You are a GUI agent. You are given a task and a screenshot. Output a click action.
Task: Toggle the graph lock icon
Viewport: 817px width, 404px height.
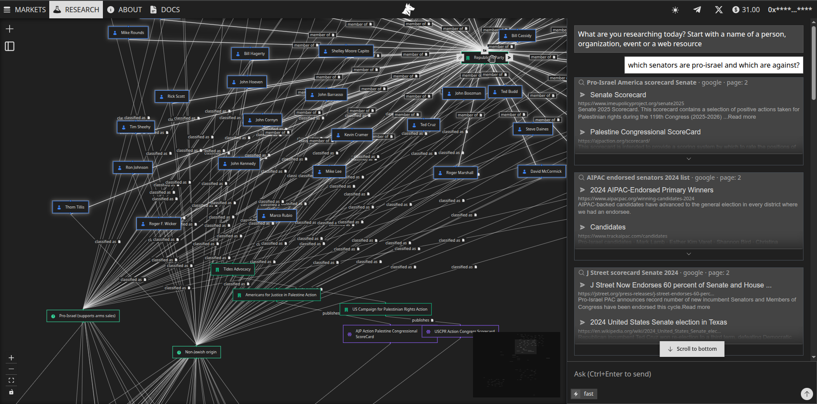pos(11,392)
